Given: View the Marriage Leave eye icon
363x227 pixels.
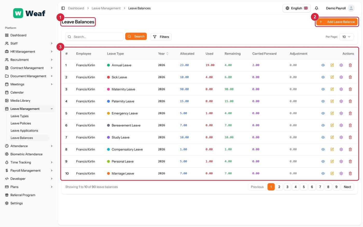Looking at the screenshot, I should click(323, 174).
